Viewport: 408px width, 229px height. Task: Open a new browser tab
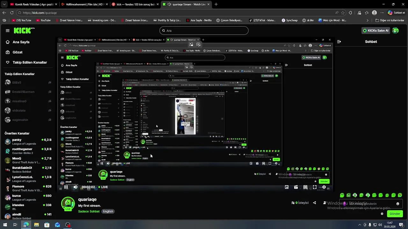[x=216, y=4]
